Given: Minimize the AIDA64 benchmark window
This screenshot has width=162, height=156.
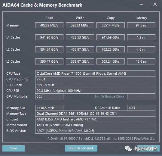Looking at the screenshot, I should click(141, 4).
